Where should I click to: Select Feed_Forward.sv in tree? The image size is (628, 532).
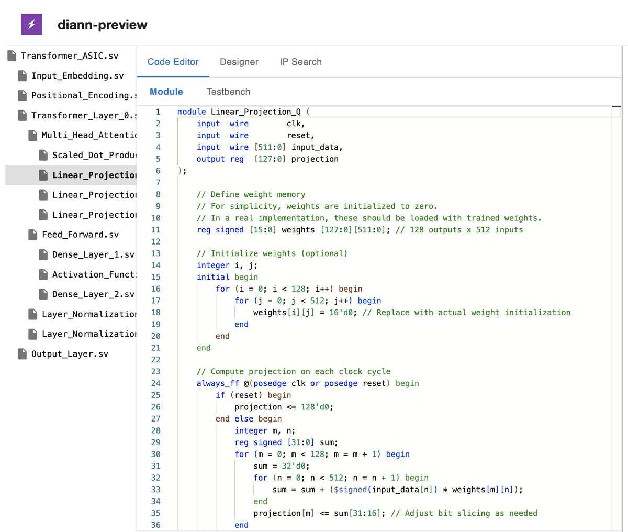[x=80, y=235]
